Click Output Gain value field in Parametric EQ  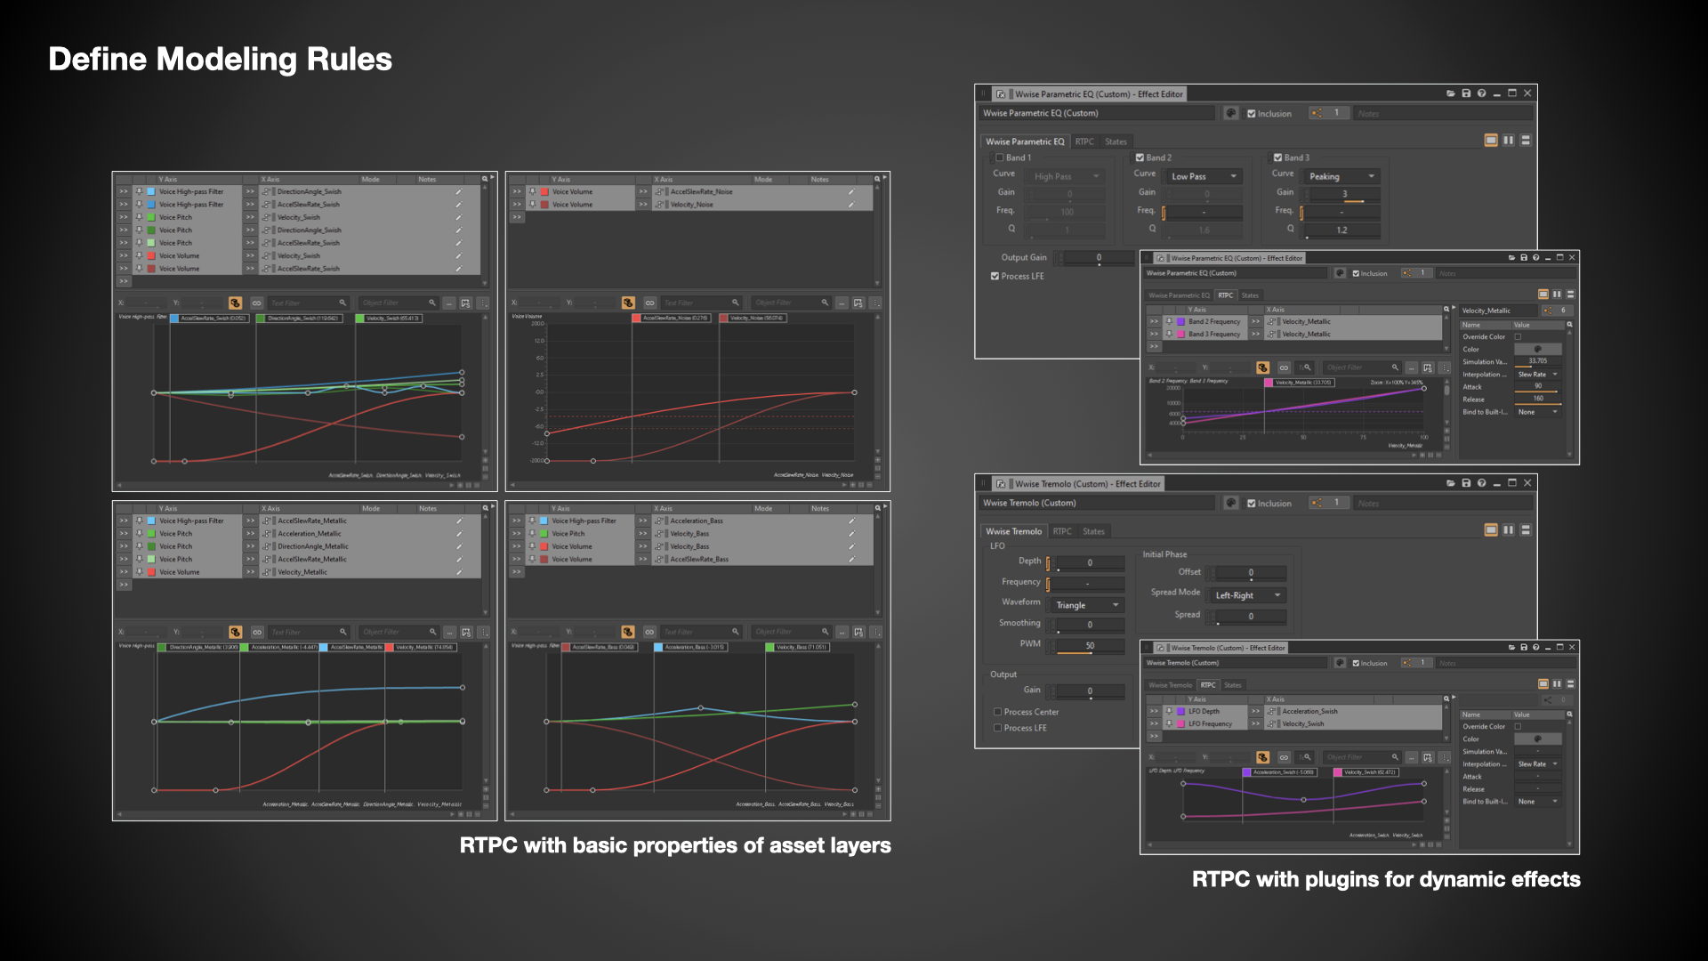coord(1099,258)
